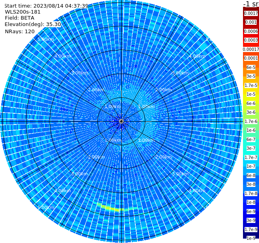Screen dimensions: 259x243
Task: Click the 4.00km range label in northeast quadrant
Action: [197, 56]
